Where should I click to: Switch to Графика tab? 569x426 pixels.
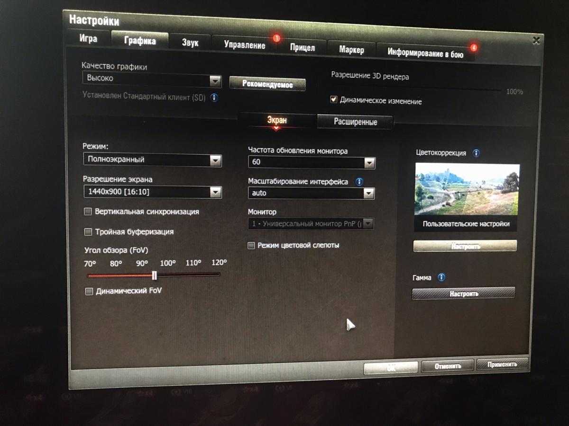pyautogui.click(x=140, y=41)
